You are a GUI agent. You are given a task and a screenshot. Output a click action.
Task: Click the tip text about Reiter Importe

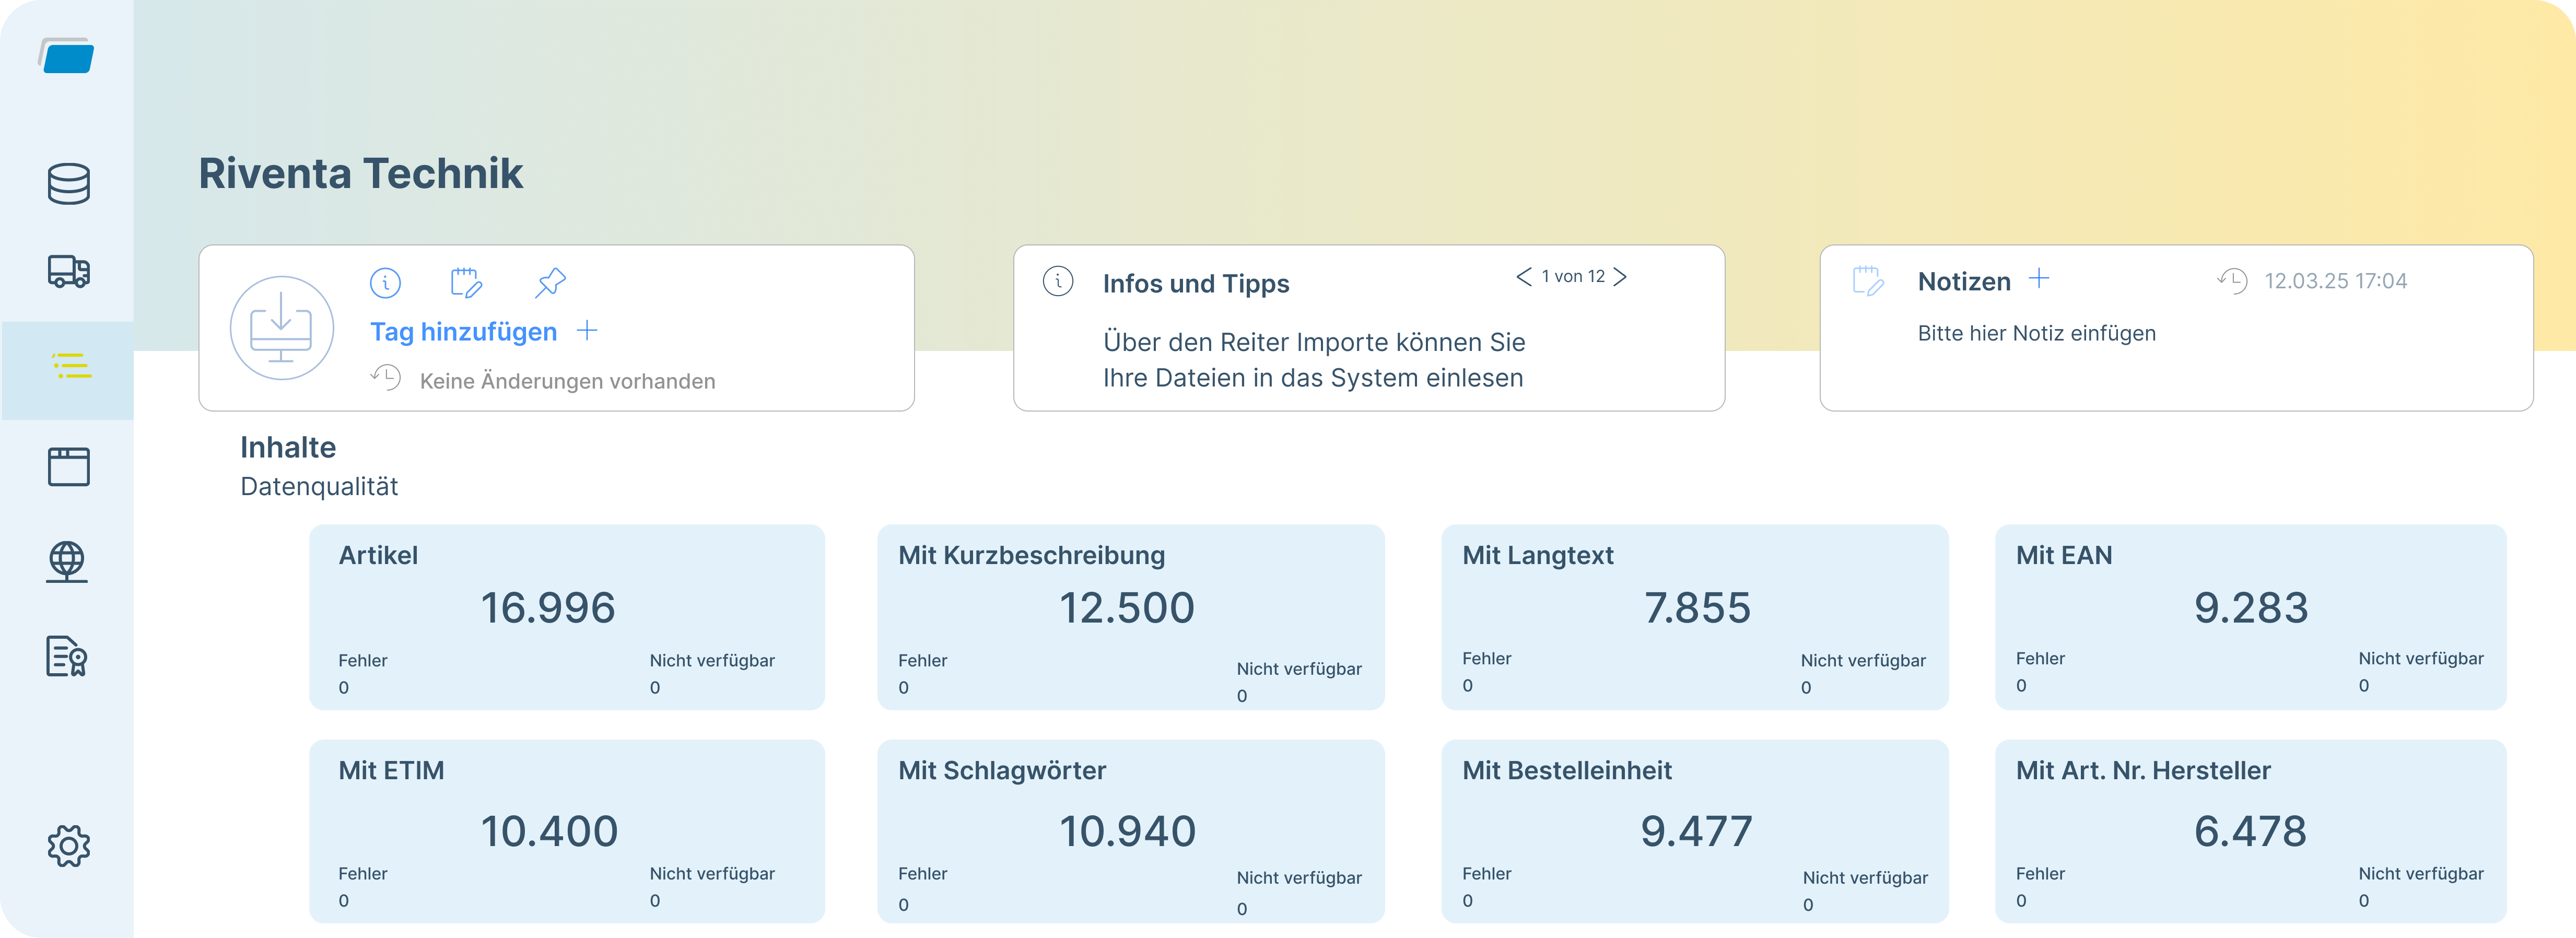pos(1313,360)
